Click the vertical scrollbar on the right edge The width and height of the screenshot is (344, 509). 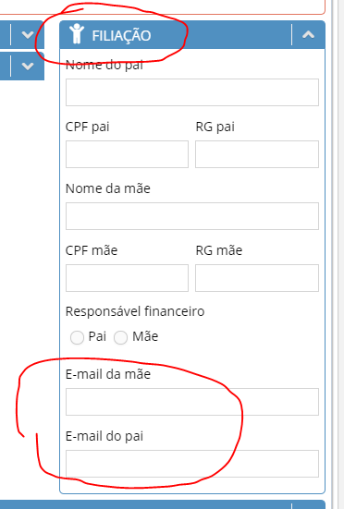coord(338,255)
